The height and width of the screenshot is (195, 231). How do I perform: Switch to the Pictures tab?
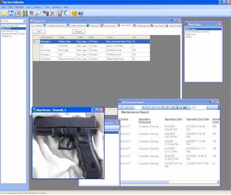[92, 25]
